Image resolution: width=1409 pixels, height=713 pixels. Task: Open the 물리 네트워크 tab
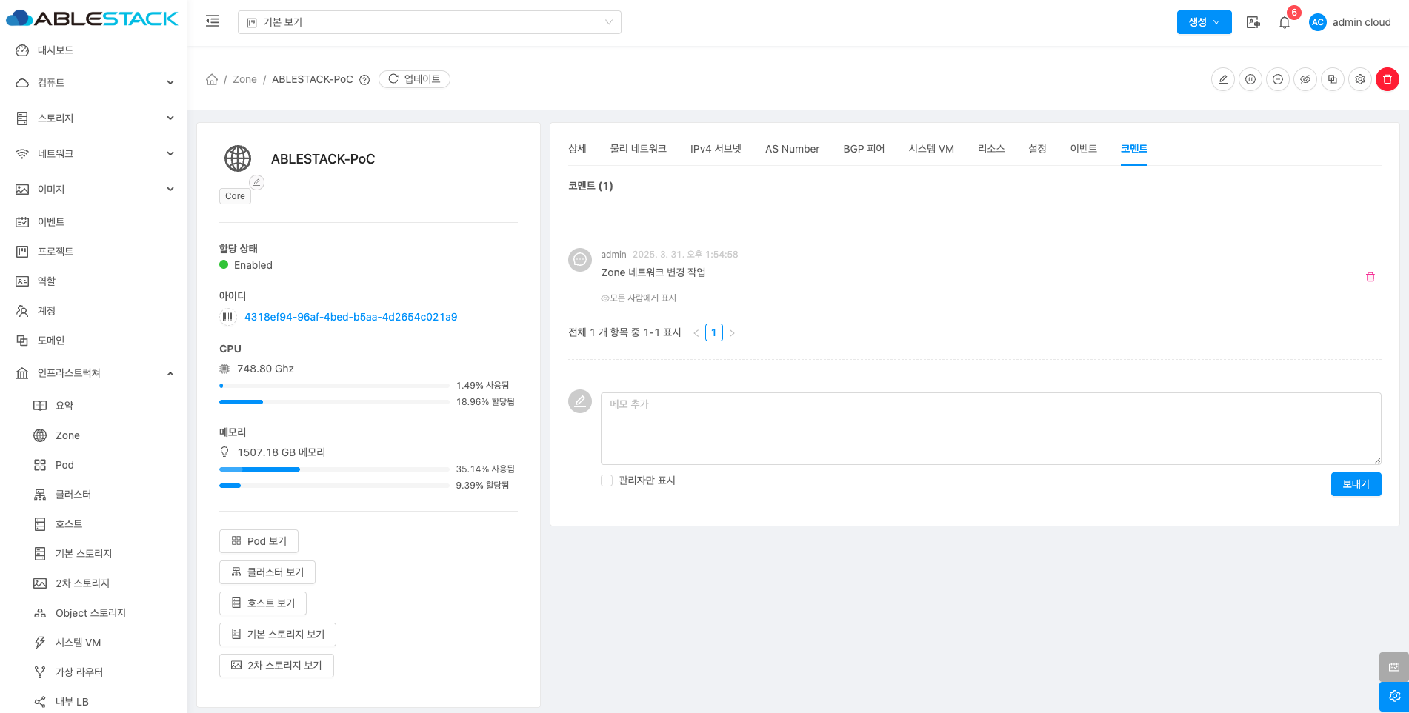pos(638,149)
